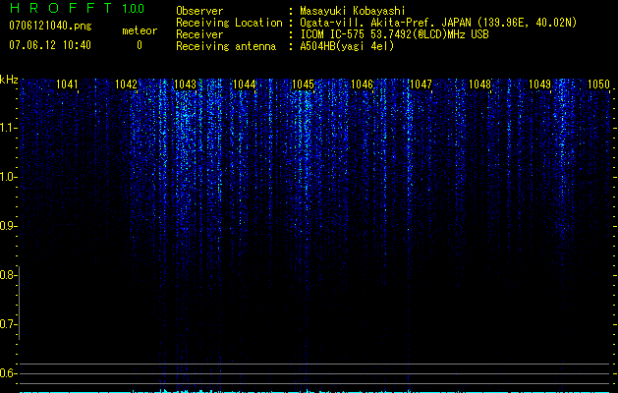Click the 0.8 frequency axis label
Screen dimensions: 618x393
(x=7, y=275)
